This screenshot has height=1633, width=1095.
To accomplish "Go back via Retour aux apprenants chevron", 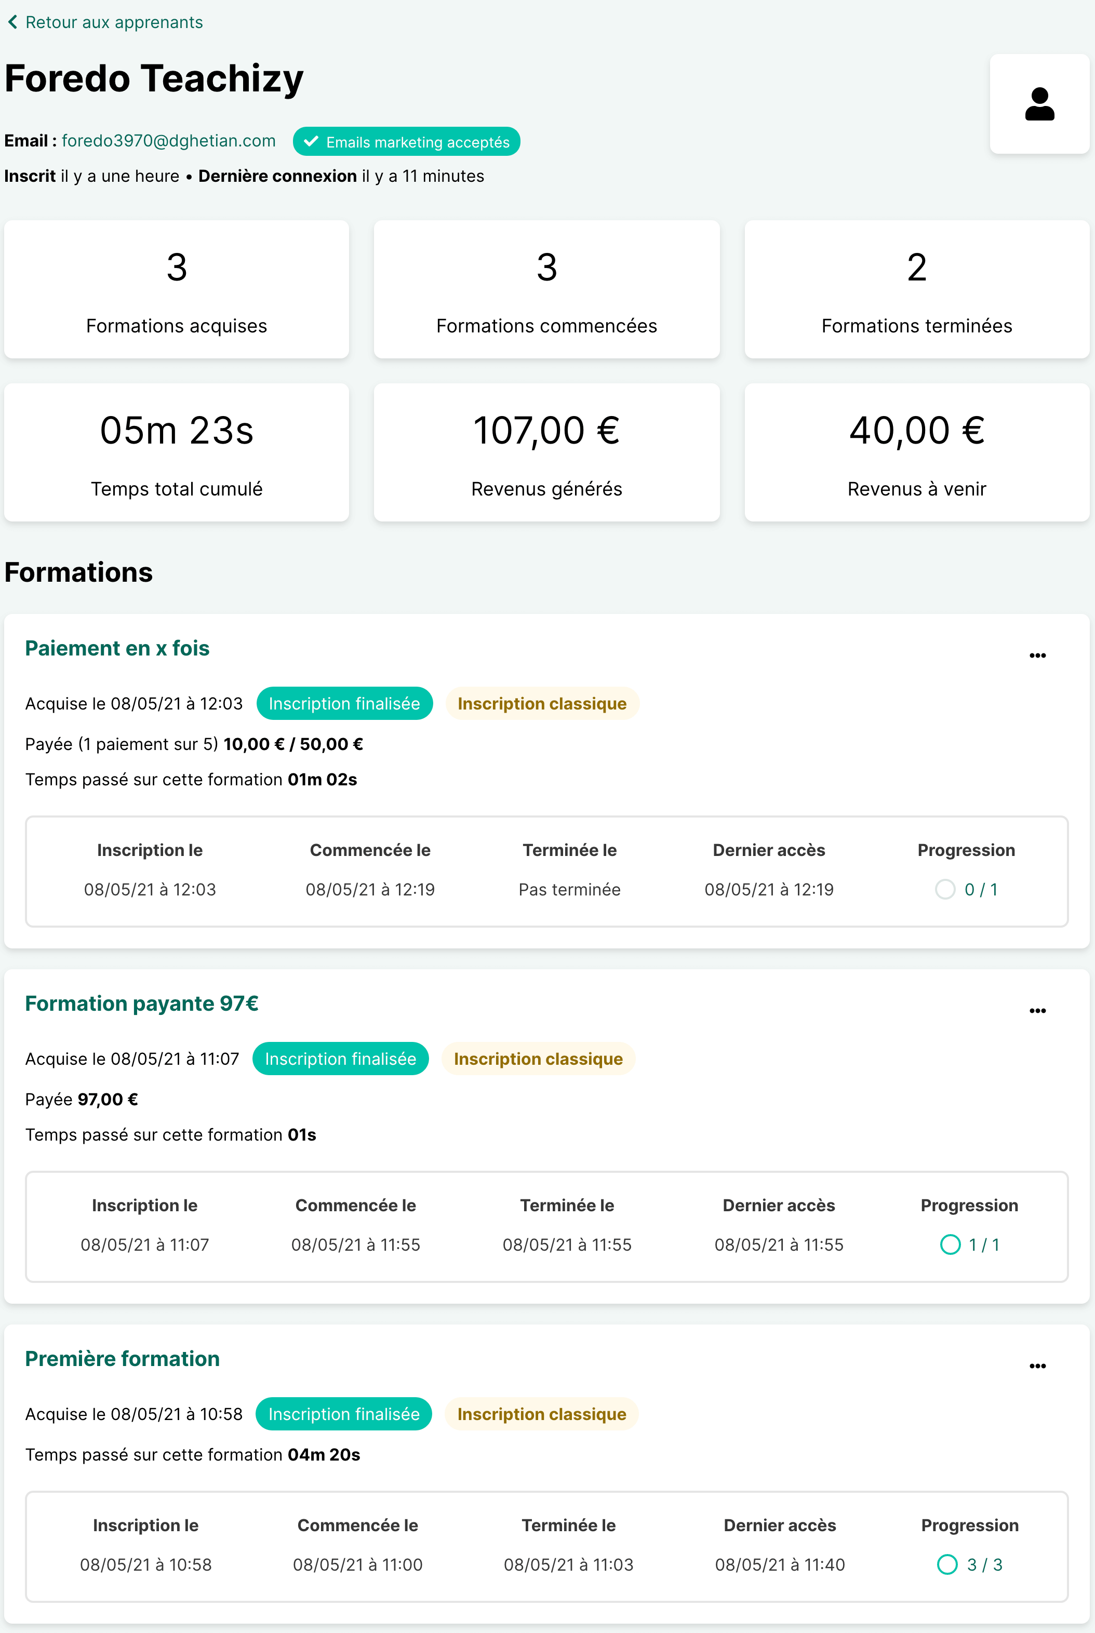I will [12, 22].
